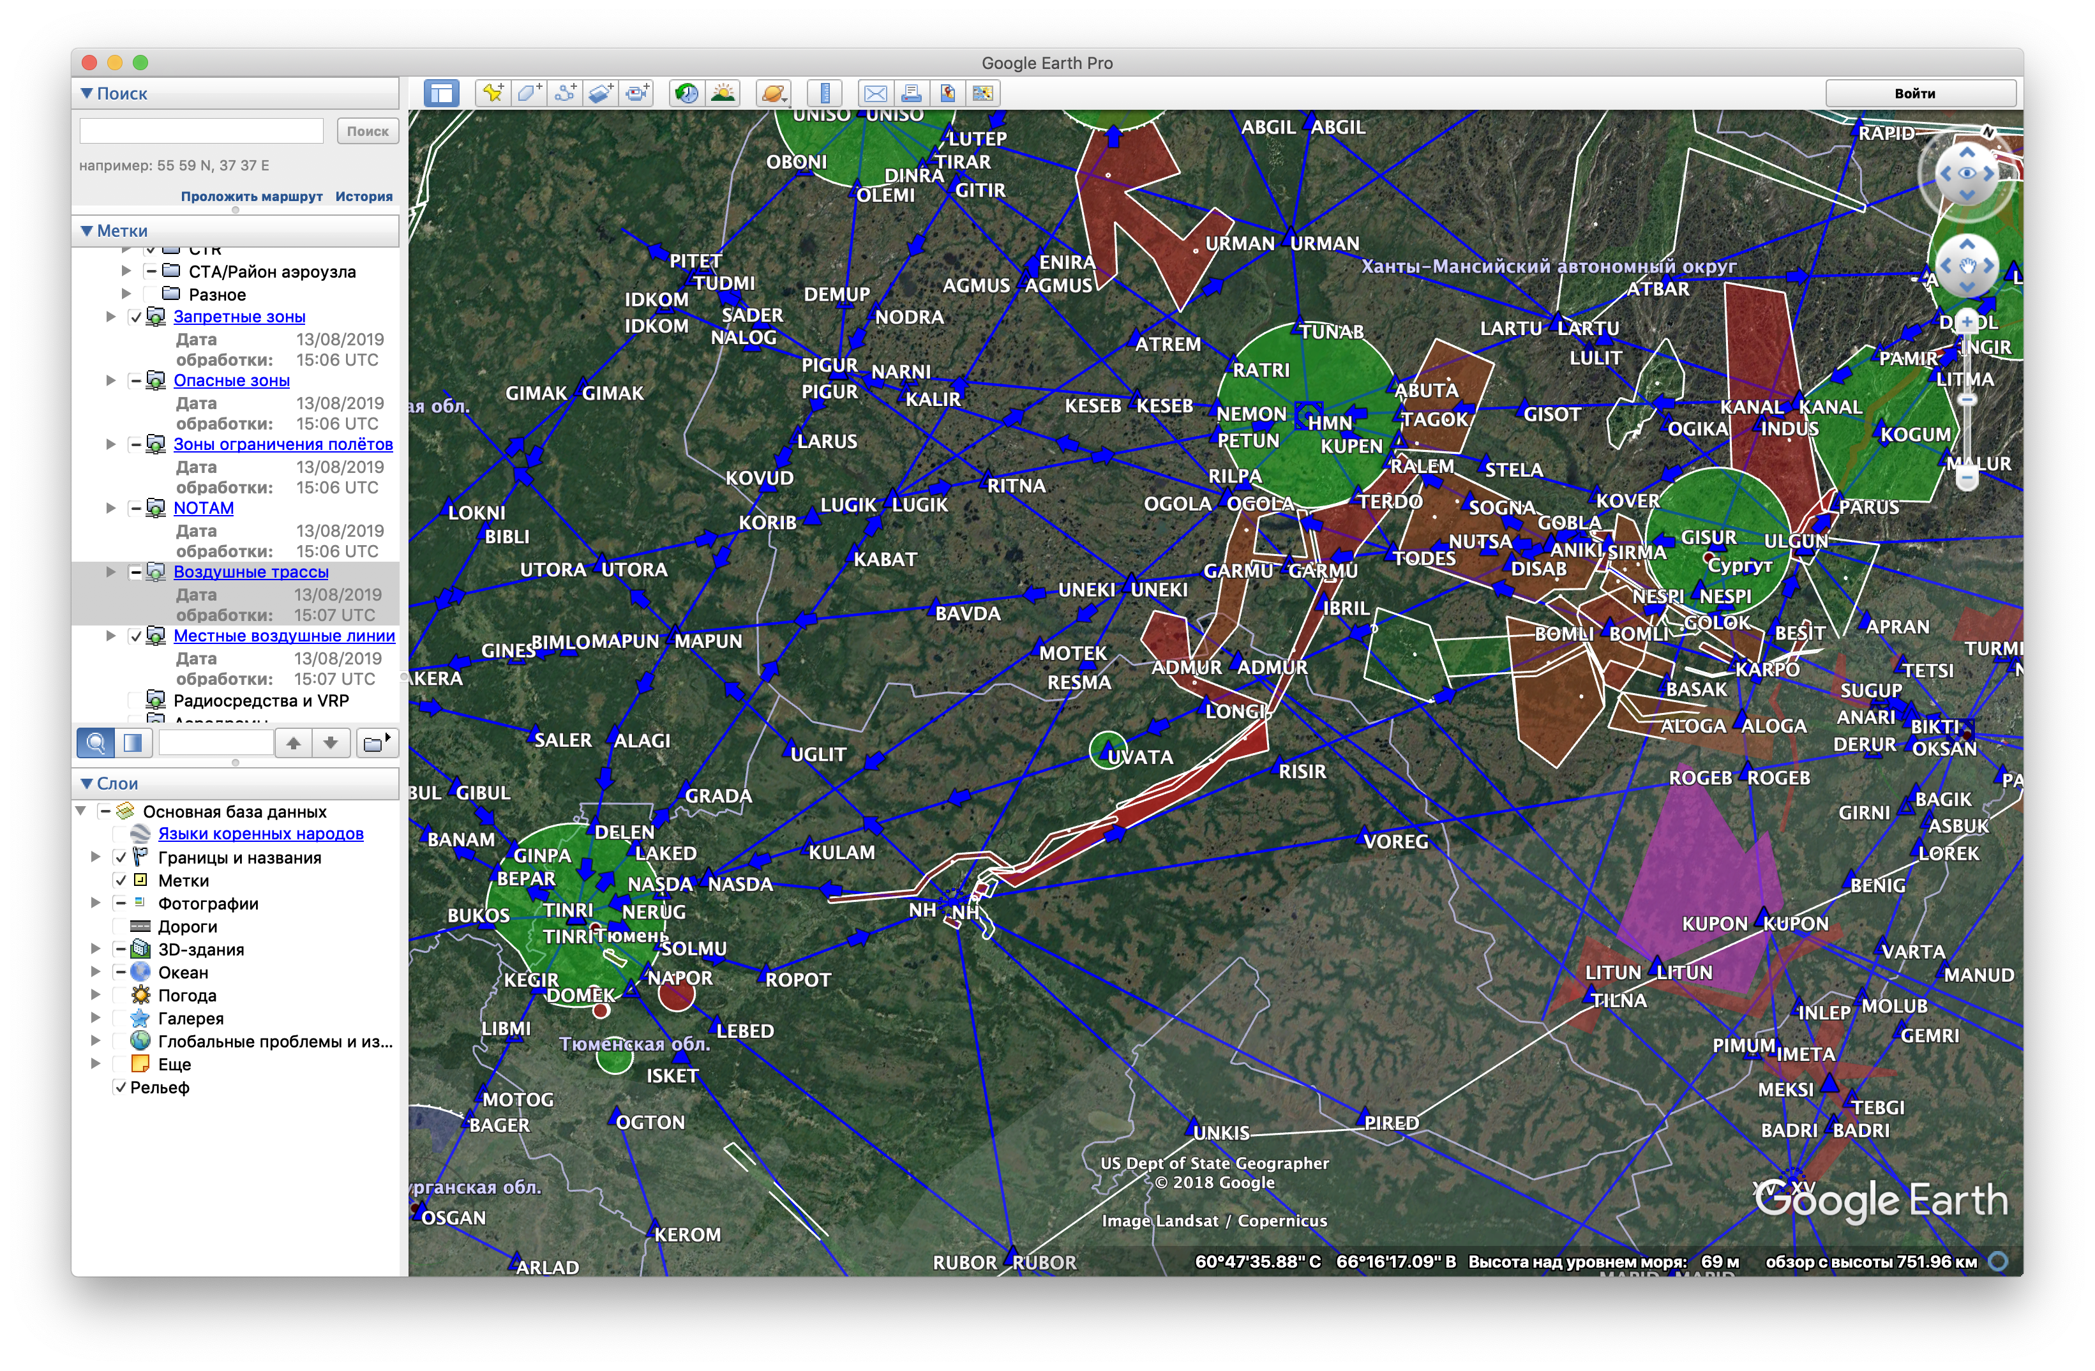The height and width of the screenshot is (1371, 2095).
Task: Toggle the Воздушные трассы checkbox
Action: pyautogui.click(x=135, y=572)
